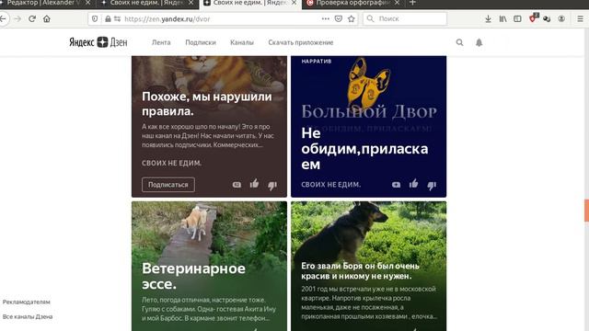Open the browser home page
Screen dimensions: 589x331
click(x=47, y=18)
